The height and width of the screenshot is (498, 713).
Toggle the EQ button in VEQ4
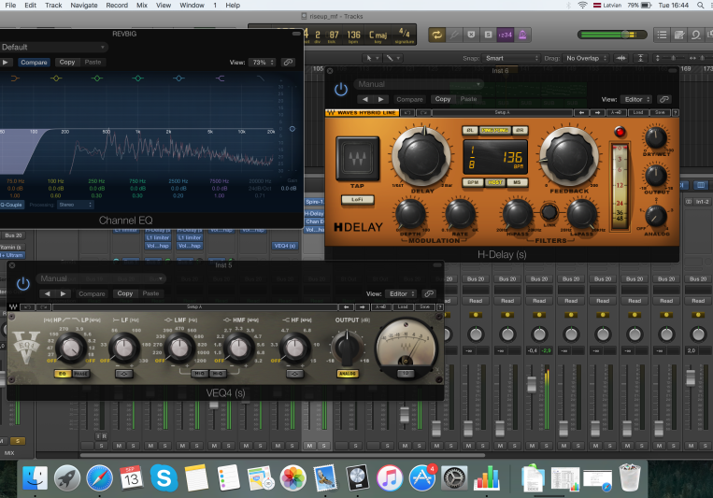[x=63, y=374]
